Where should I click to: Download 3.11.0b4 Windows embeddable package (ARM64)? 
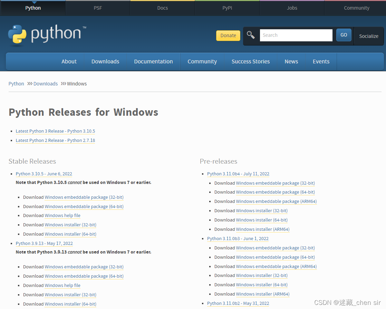coord(277,202)
